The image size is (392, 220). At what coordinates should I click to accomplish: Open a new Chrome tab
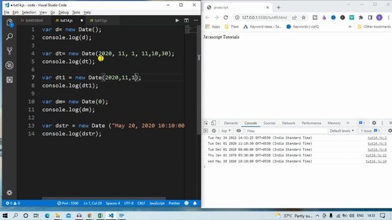[279, 7]
